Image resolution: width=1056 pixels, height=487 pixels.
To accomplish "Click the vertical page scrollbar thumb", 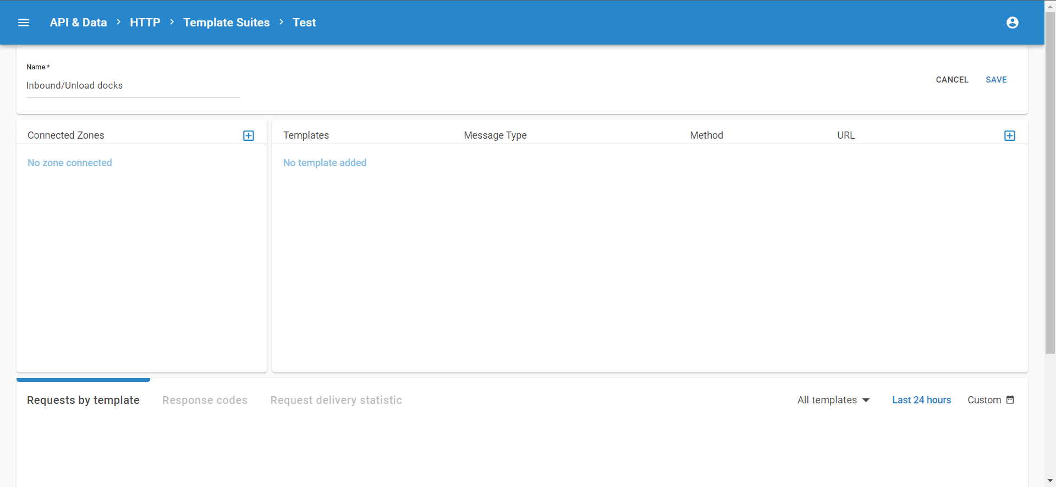I will (x=1050, y=182).
